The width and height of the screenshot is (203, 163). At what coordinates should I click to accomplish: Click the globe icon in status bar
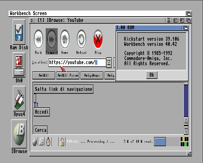pos(35,142)
